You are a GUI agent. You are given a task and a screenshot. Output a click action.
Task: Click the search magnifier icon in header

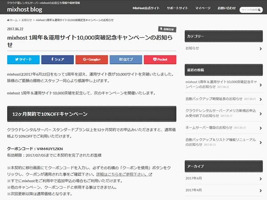tap(259, 10)
